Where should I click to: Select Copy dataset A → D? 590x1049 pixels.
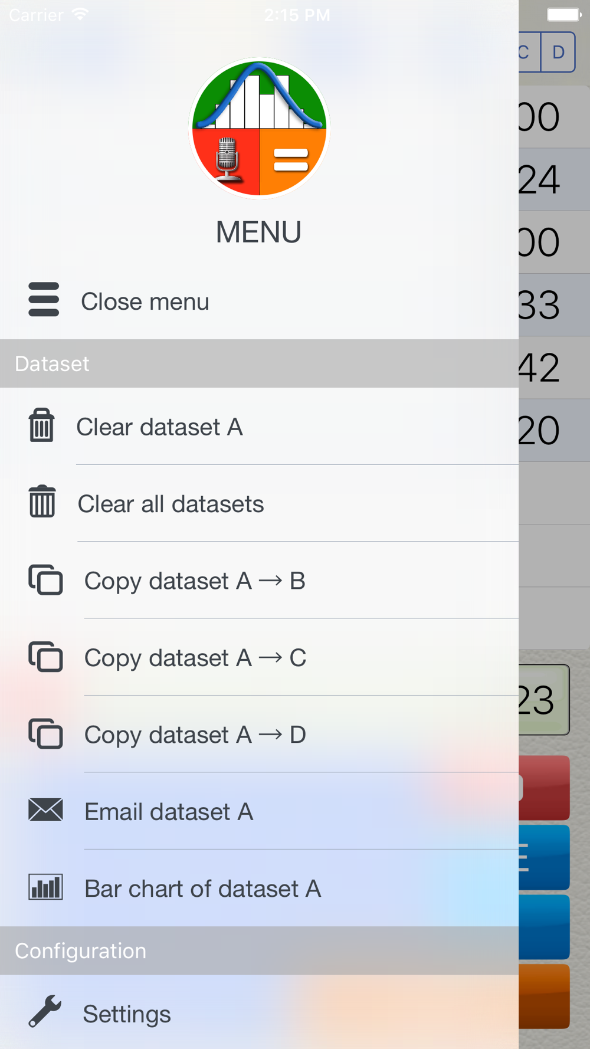coord(259,734)
